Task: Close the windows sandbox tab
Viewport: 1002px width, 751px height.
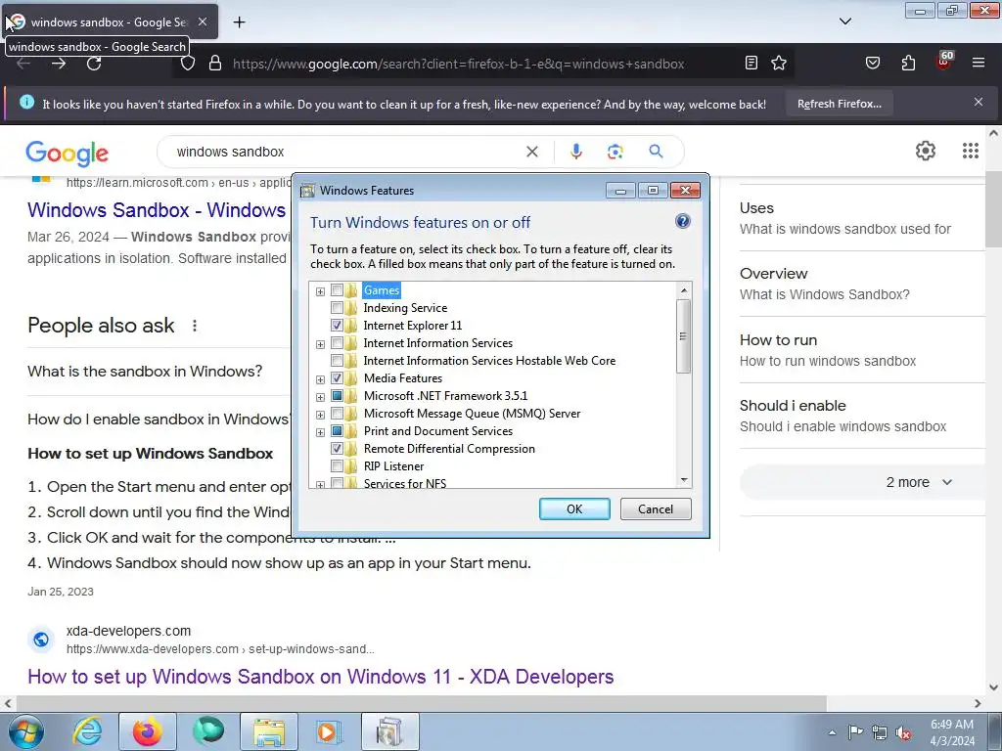Action: pos(203,22)
